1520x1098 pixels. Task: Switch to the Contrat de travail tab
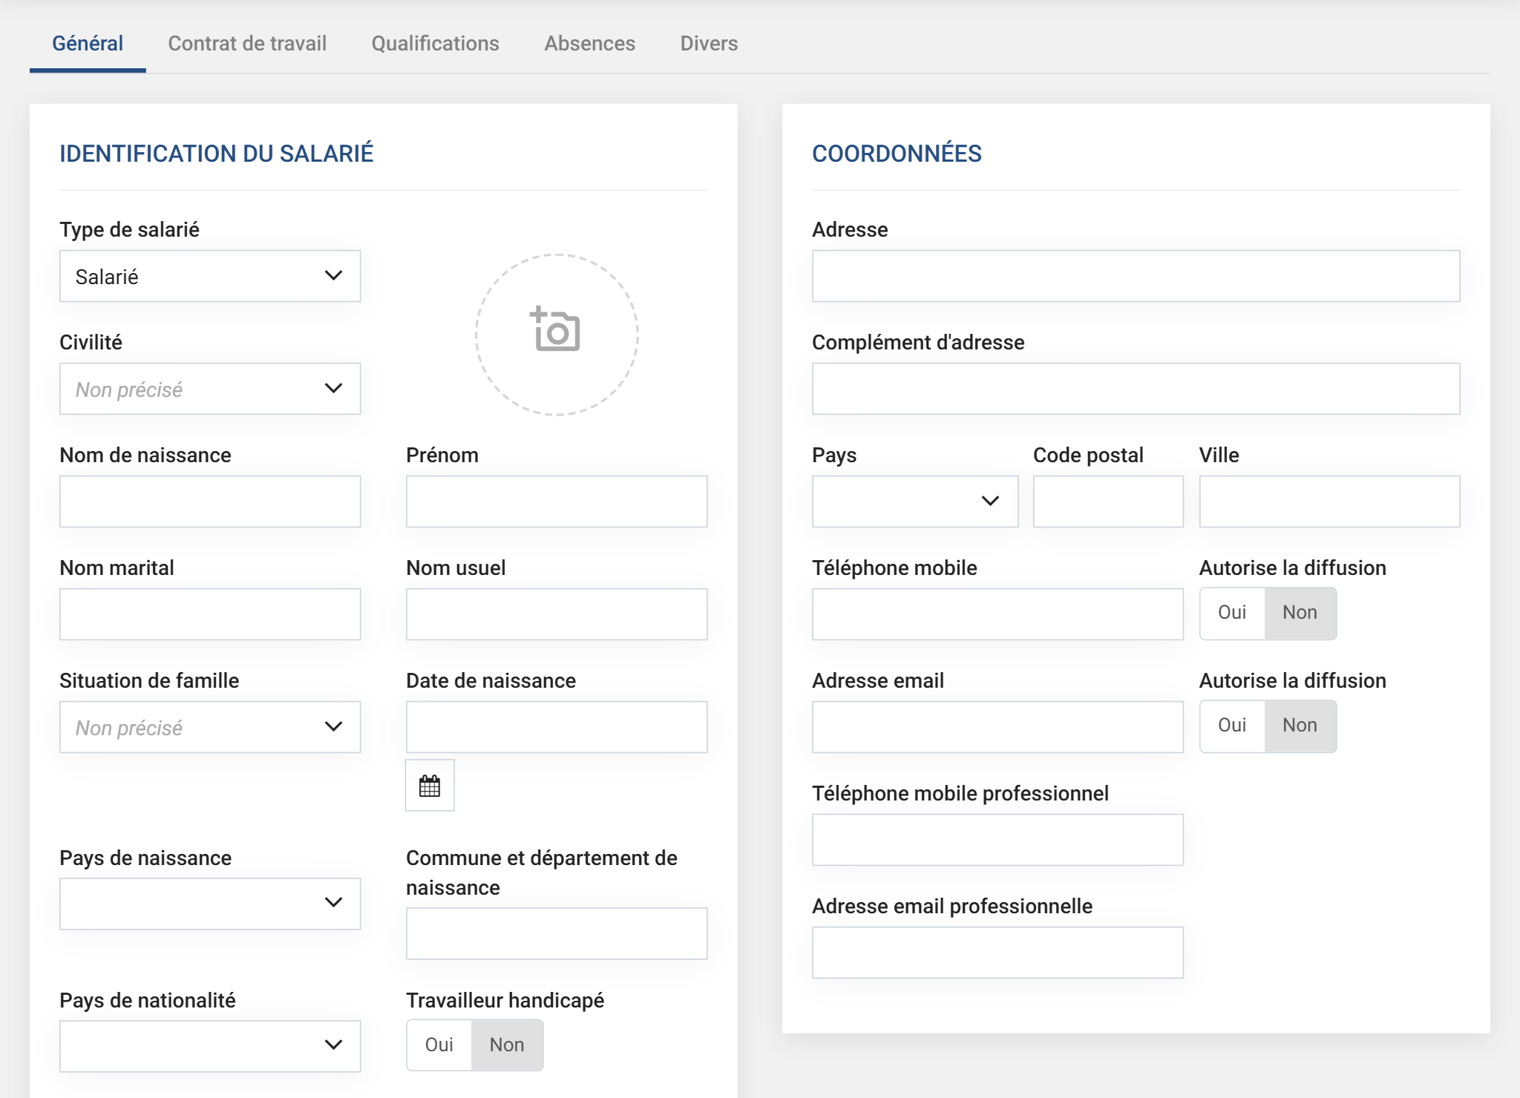247,44
